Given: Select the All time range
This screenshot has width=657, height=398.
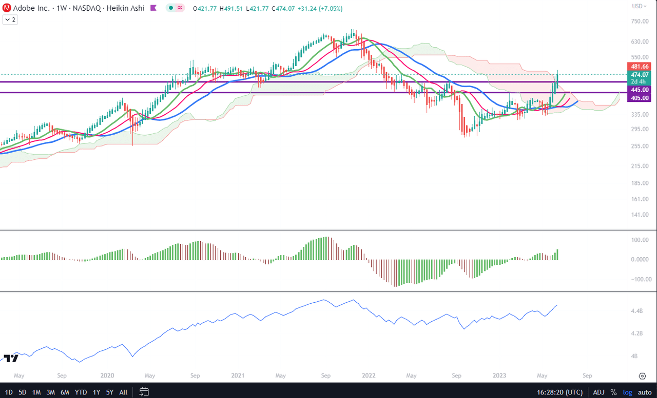Looking at the screenshot, I should point(123,392).
